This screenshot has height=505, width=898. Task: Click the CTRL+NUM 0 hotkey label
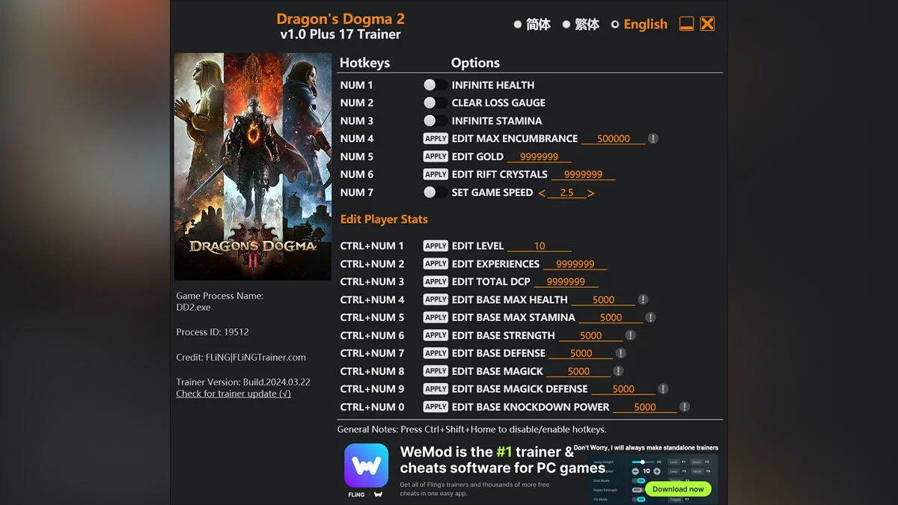click(372, 407)
